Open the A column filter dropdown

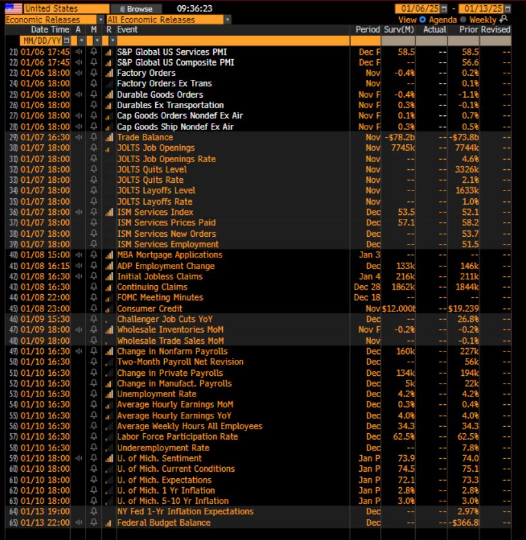81,41
